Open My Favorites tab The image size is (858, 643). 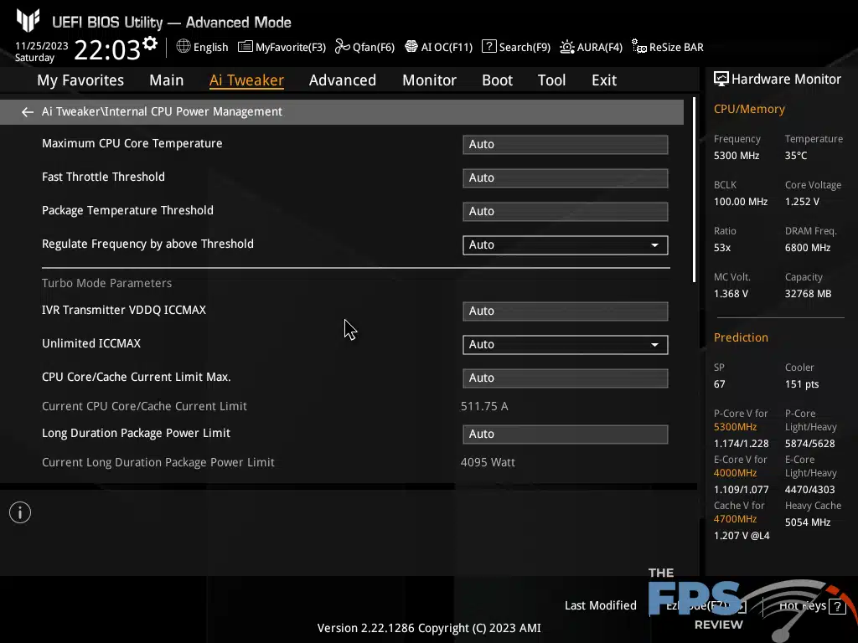pos(80,80)
